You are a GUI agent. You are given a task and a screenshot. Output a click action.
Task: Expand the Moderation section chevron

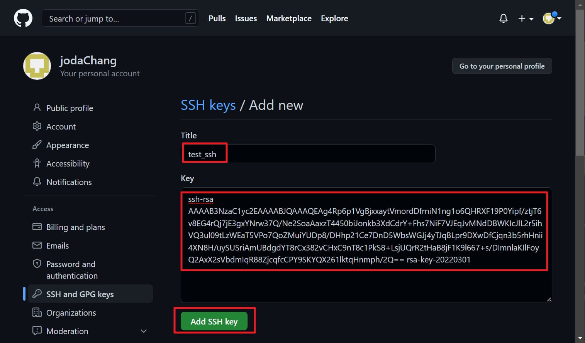tap(144, 331)
